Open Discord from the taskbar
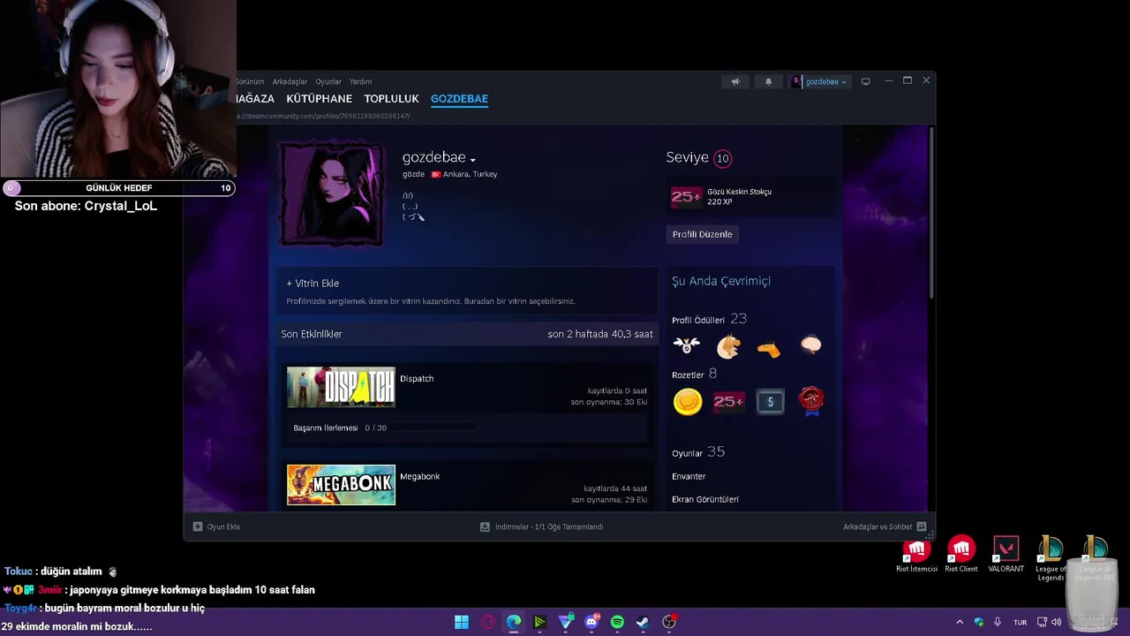The image size is (1130, 636). [x=591, y=622]
